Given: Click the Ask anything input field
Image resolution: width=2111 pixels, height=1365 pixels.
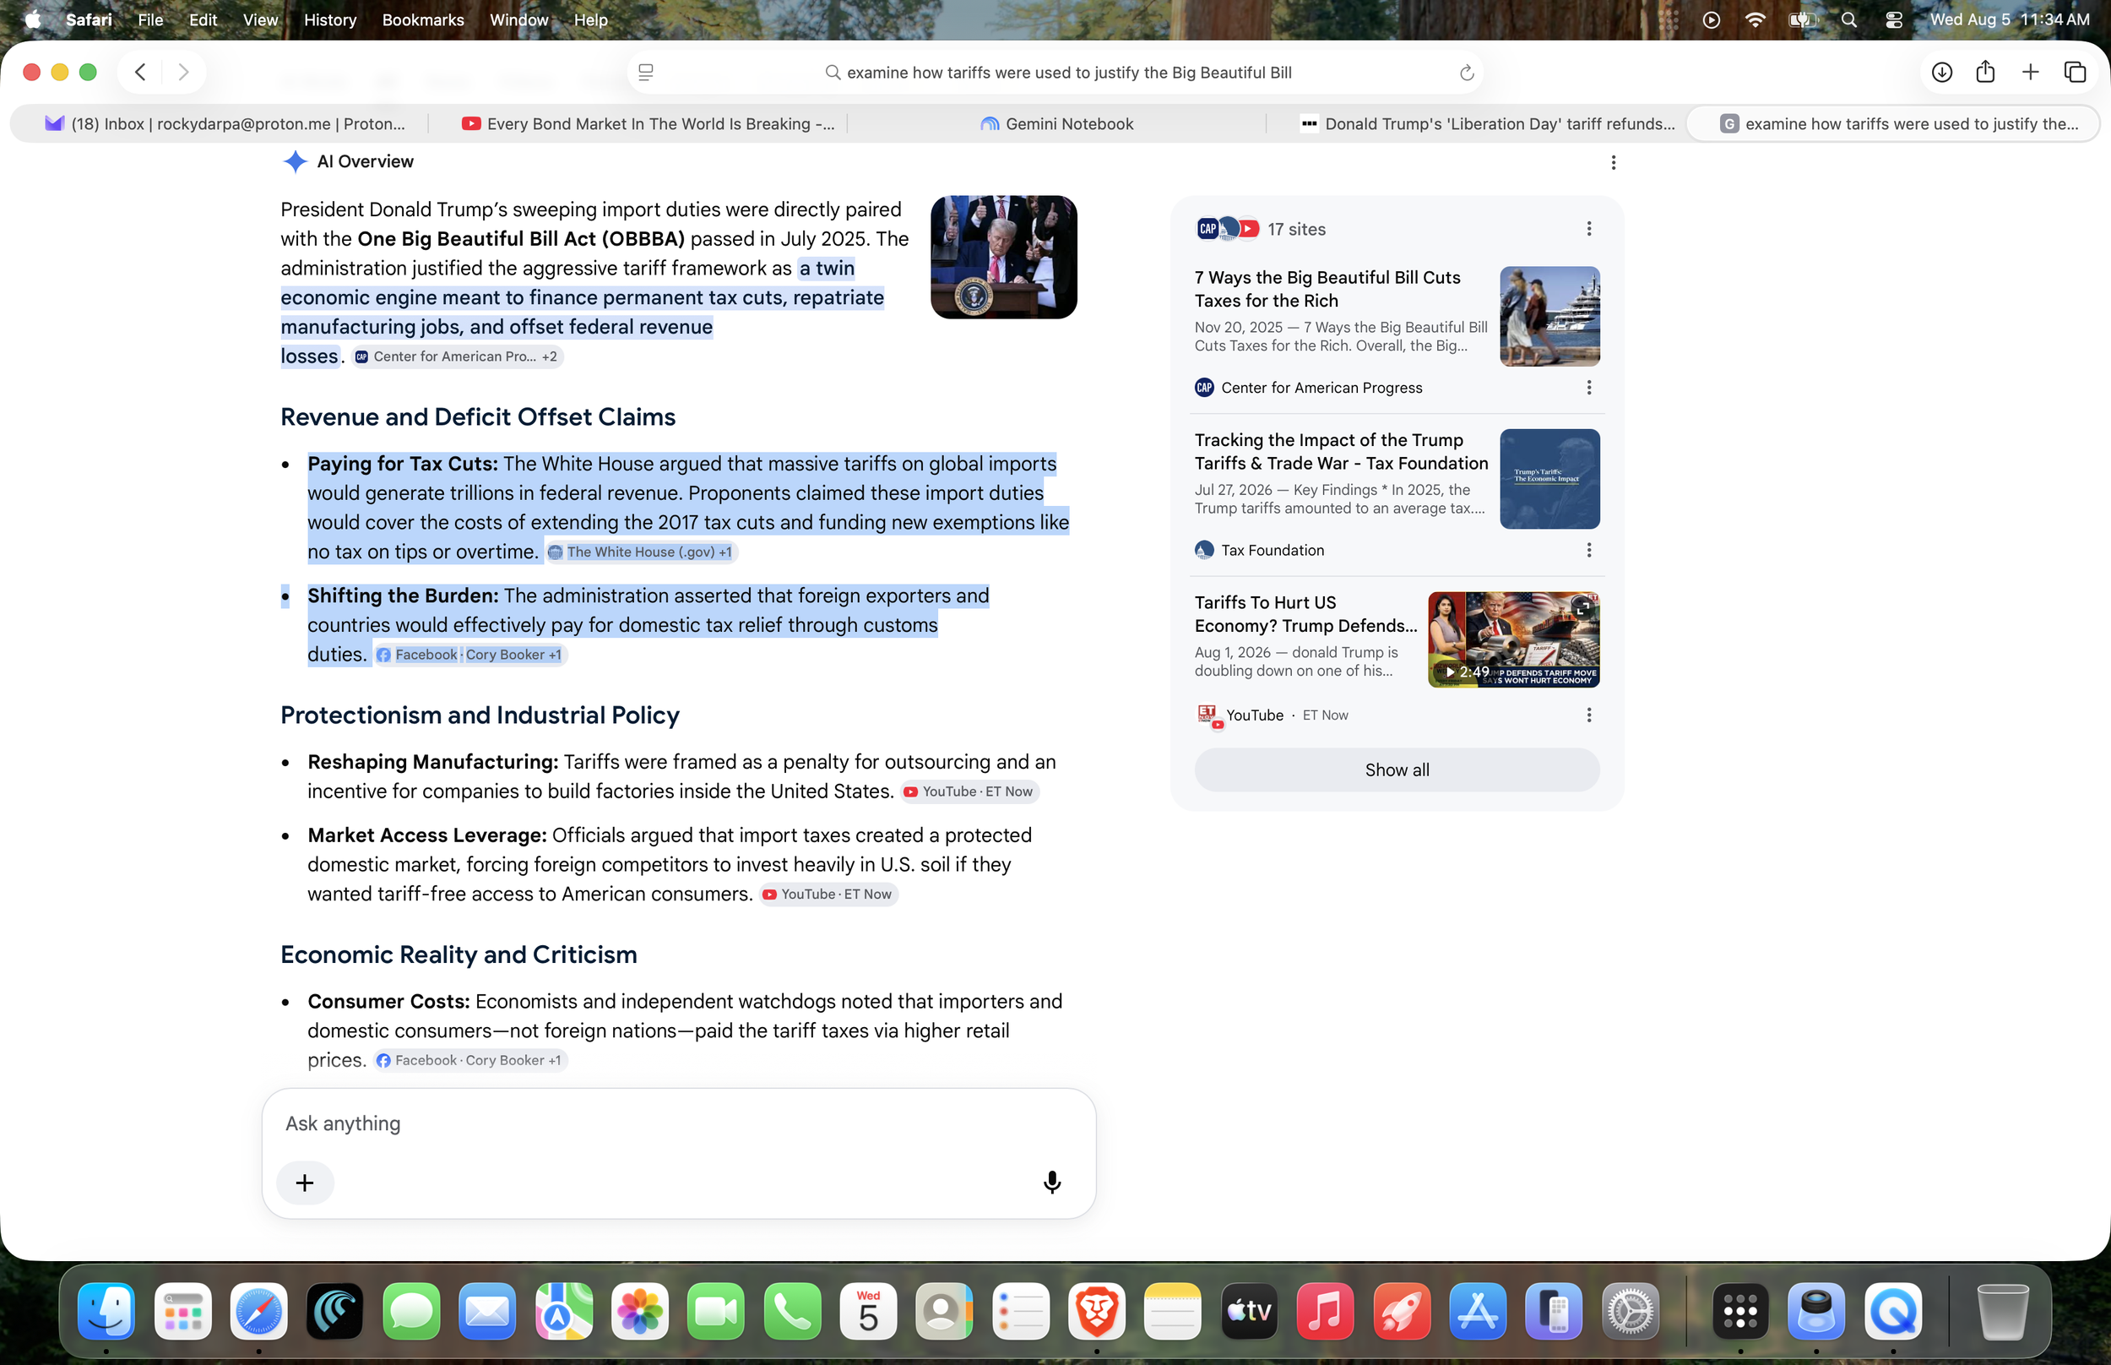Looking at the screenshot, I should pyautogui.click(x=679, y=1124).
